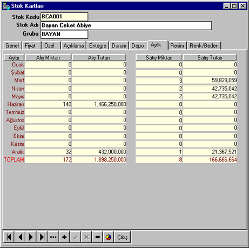Go to next record arrow

tap(31, 237)
